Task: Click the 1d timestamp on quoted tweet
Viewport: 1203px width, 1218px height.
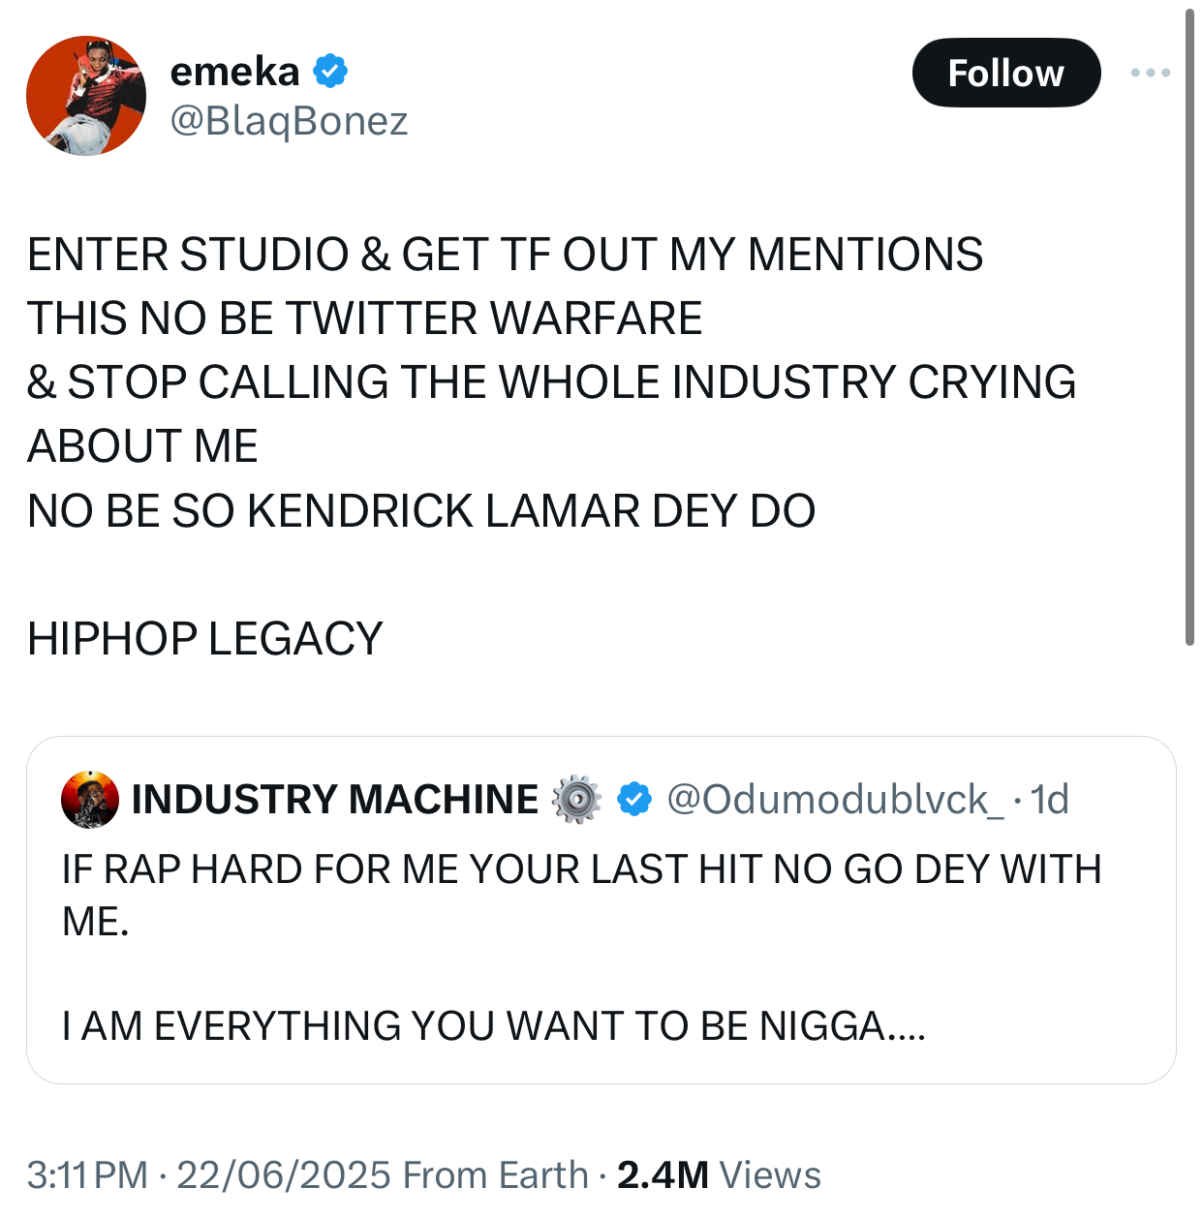Action: tap(1050, 800)
